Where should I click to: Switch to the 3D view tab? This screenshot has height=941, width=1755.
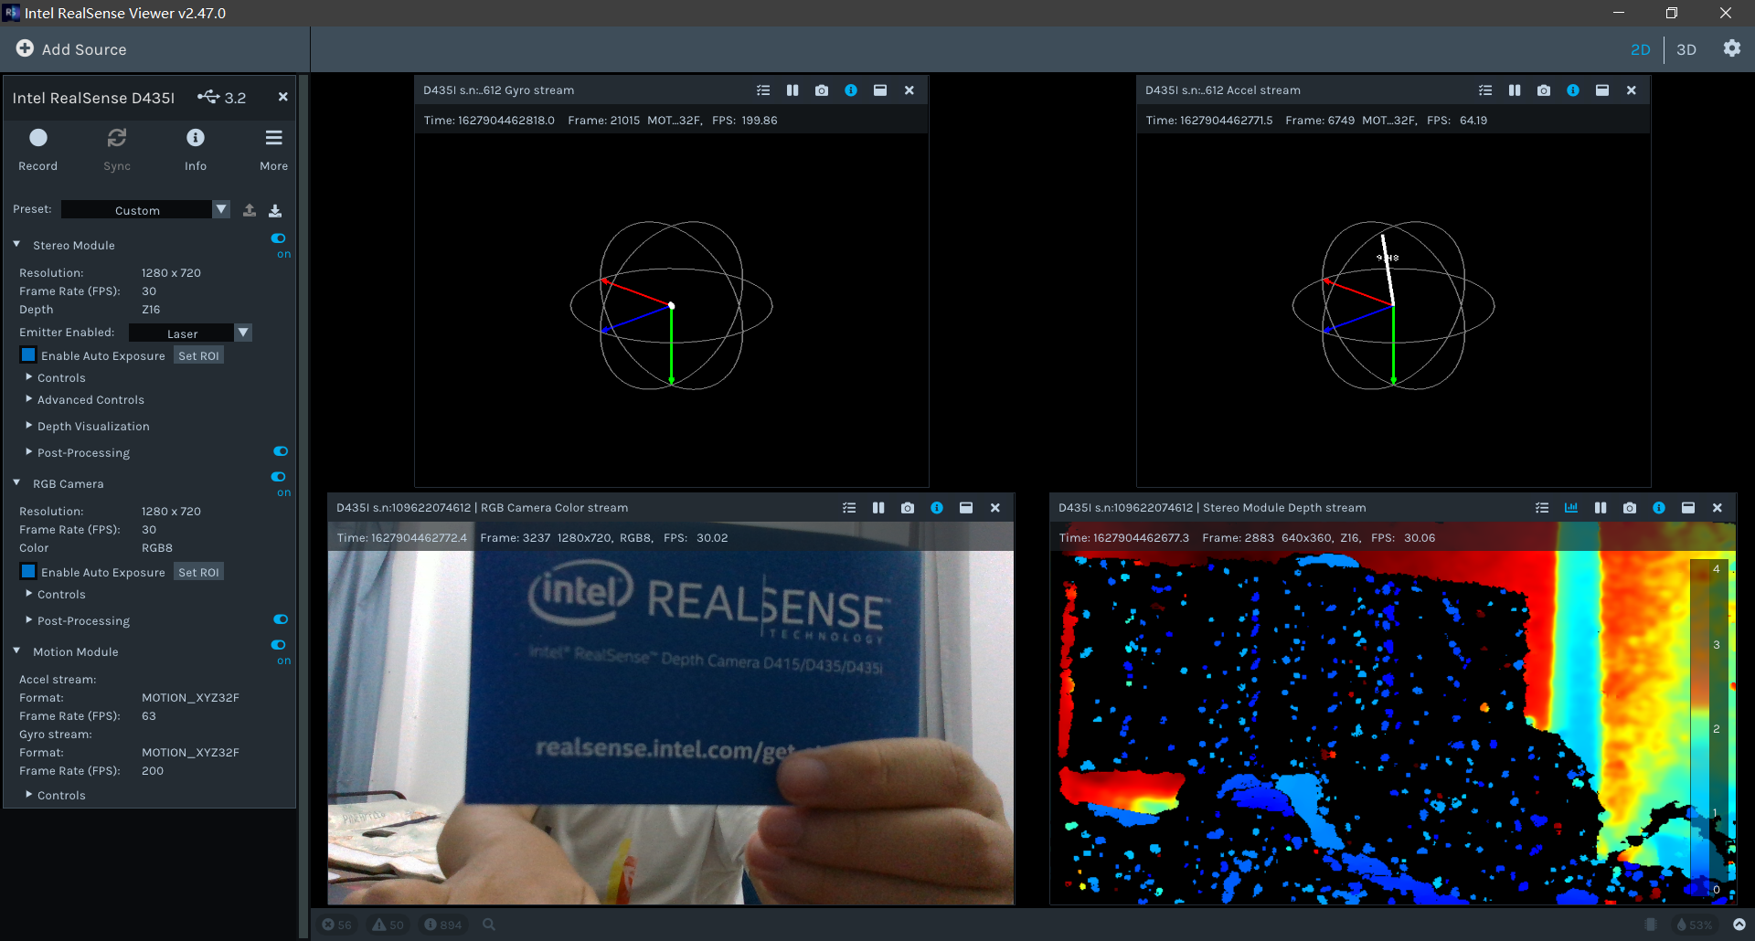pyautogui.click(x=1686, y=49)
